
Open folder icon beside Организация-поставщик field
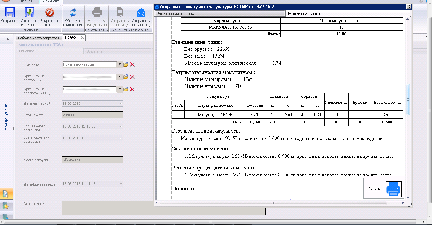[x=126, y=77]
